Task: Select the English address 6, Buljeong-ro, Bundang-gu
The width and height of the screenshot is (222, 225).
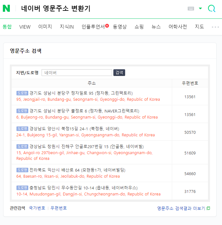Action: click(87, 117)
